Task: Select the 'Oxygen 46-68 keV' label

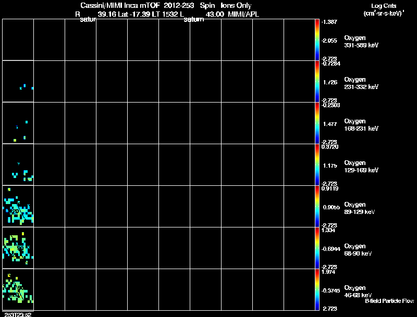Action: coord(358,291)
